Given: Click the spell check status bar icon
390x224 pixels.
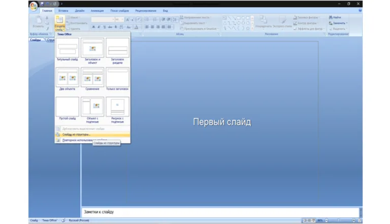Looking at the screenshot, I should pyautogui.click(x=63, y=220).
